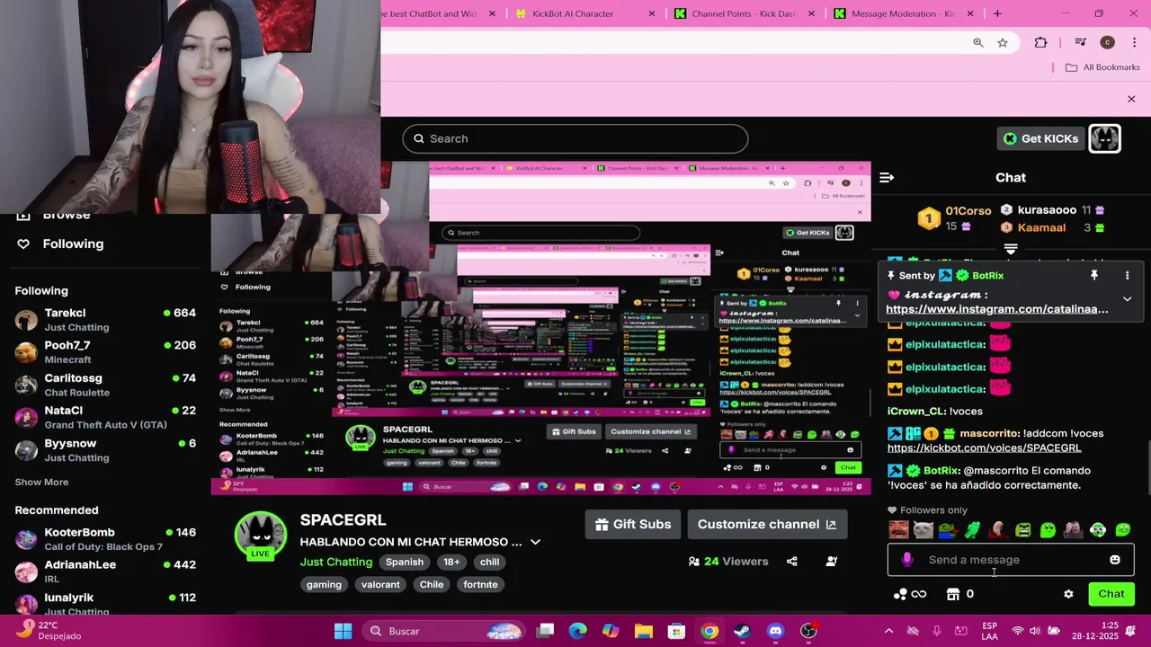Open Copilot from the taskbar
The height and width of the screenshot is (647, 1151).
[611, 631]
